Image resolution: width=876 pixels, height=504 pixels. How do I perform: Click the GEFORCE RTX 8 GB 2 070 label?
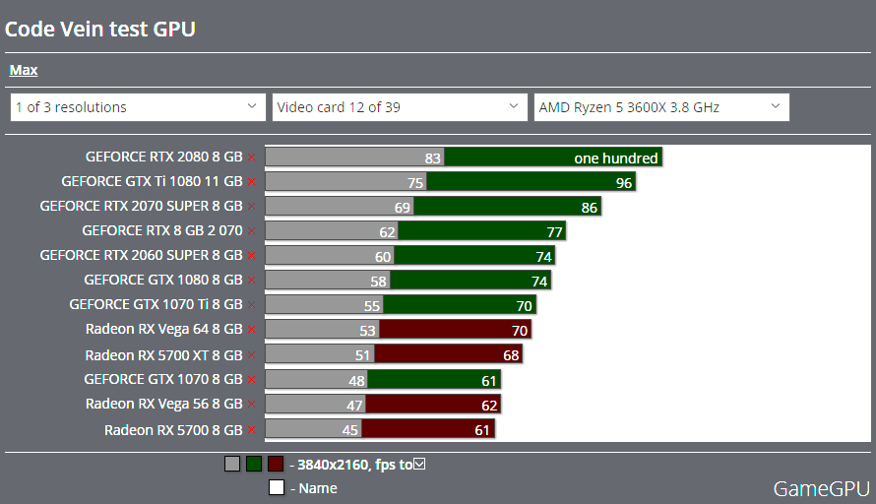[162, 230]
